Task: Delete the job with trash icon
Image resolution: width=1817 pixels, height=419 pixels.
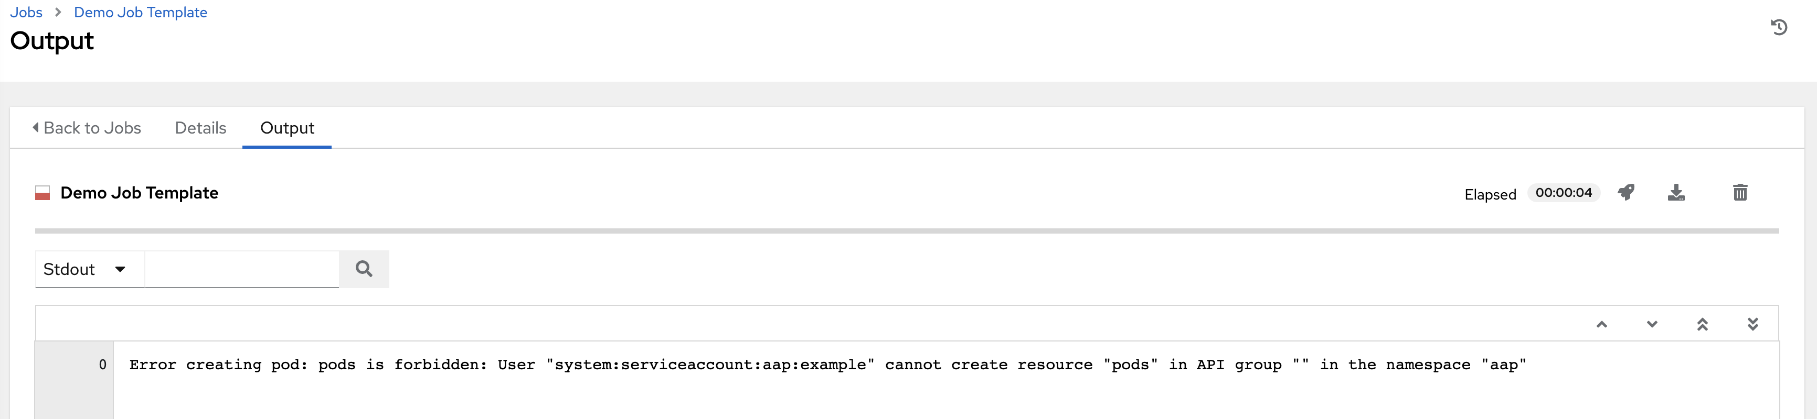Action: click(x=1740, y=192)
